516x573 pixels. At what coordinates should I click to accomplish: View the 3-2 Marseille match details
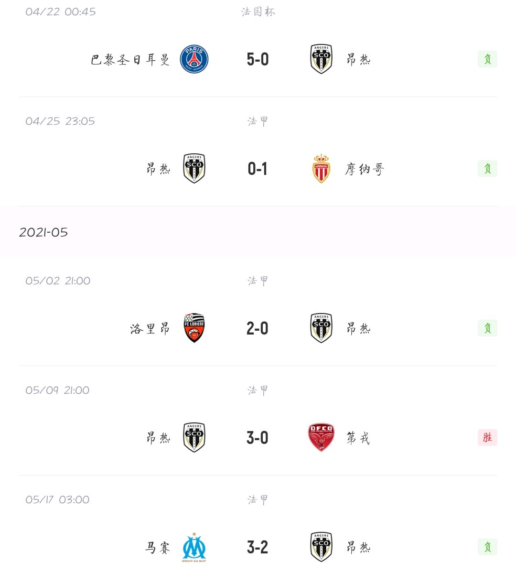pos(258,547)
